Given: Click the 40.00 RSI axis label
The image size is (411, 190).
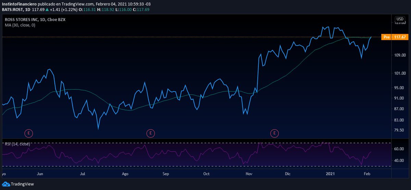Looking at the screenshot, I should click(x=400, y=161).
